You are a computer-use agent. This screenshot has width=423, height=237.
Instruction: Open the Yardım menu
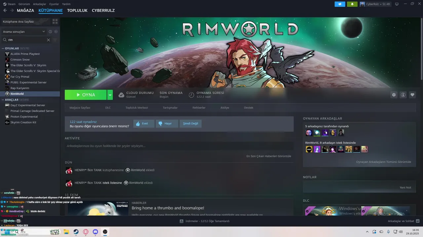(x=66, y=4)
